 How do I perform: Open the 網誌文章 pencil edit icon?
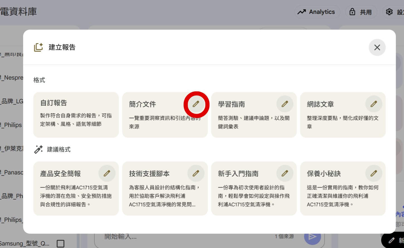374,103
